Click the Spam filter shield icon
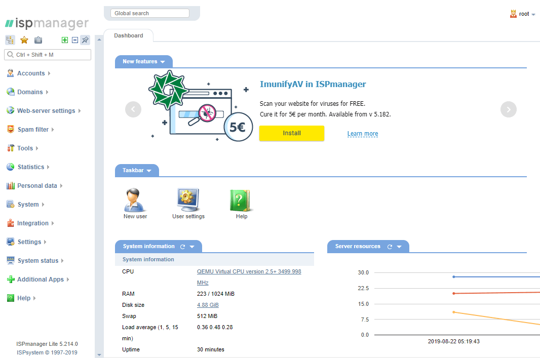 click(10, 129)
